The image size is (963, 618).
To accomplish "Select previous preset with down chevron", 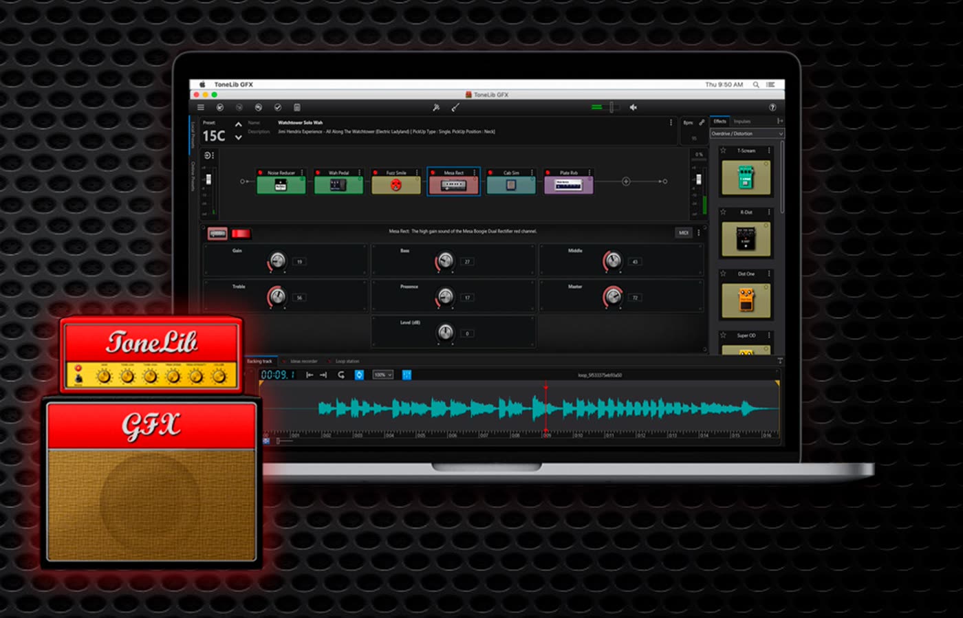I will point(238,137).
